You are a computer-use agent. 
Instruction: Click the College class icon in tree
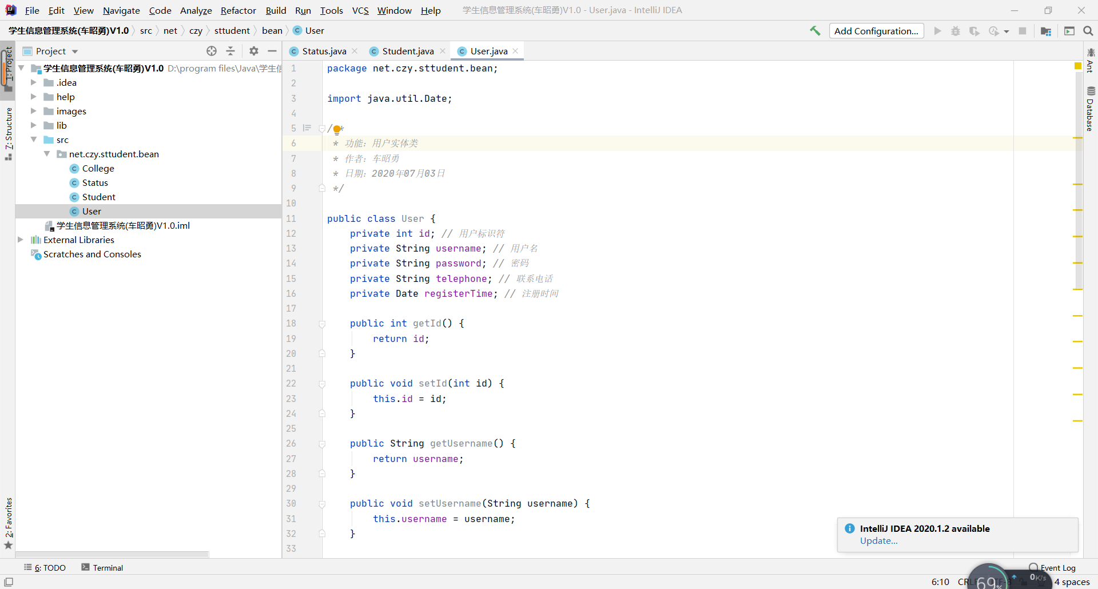coord(74,169)
